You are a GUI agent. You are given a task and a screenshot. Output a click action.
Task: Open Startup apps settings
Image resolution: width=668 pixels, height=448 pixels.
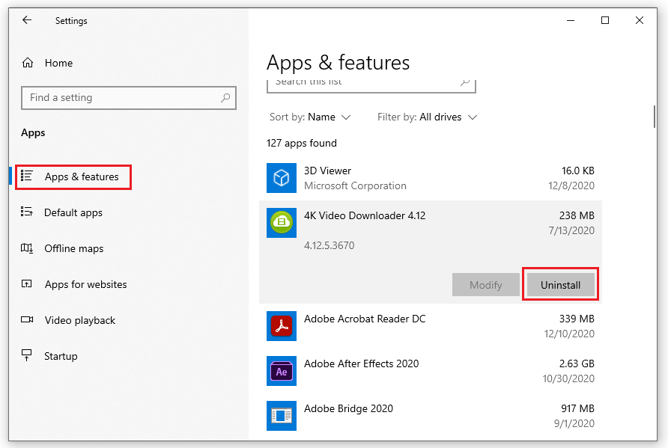(x=61, y=357)
